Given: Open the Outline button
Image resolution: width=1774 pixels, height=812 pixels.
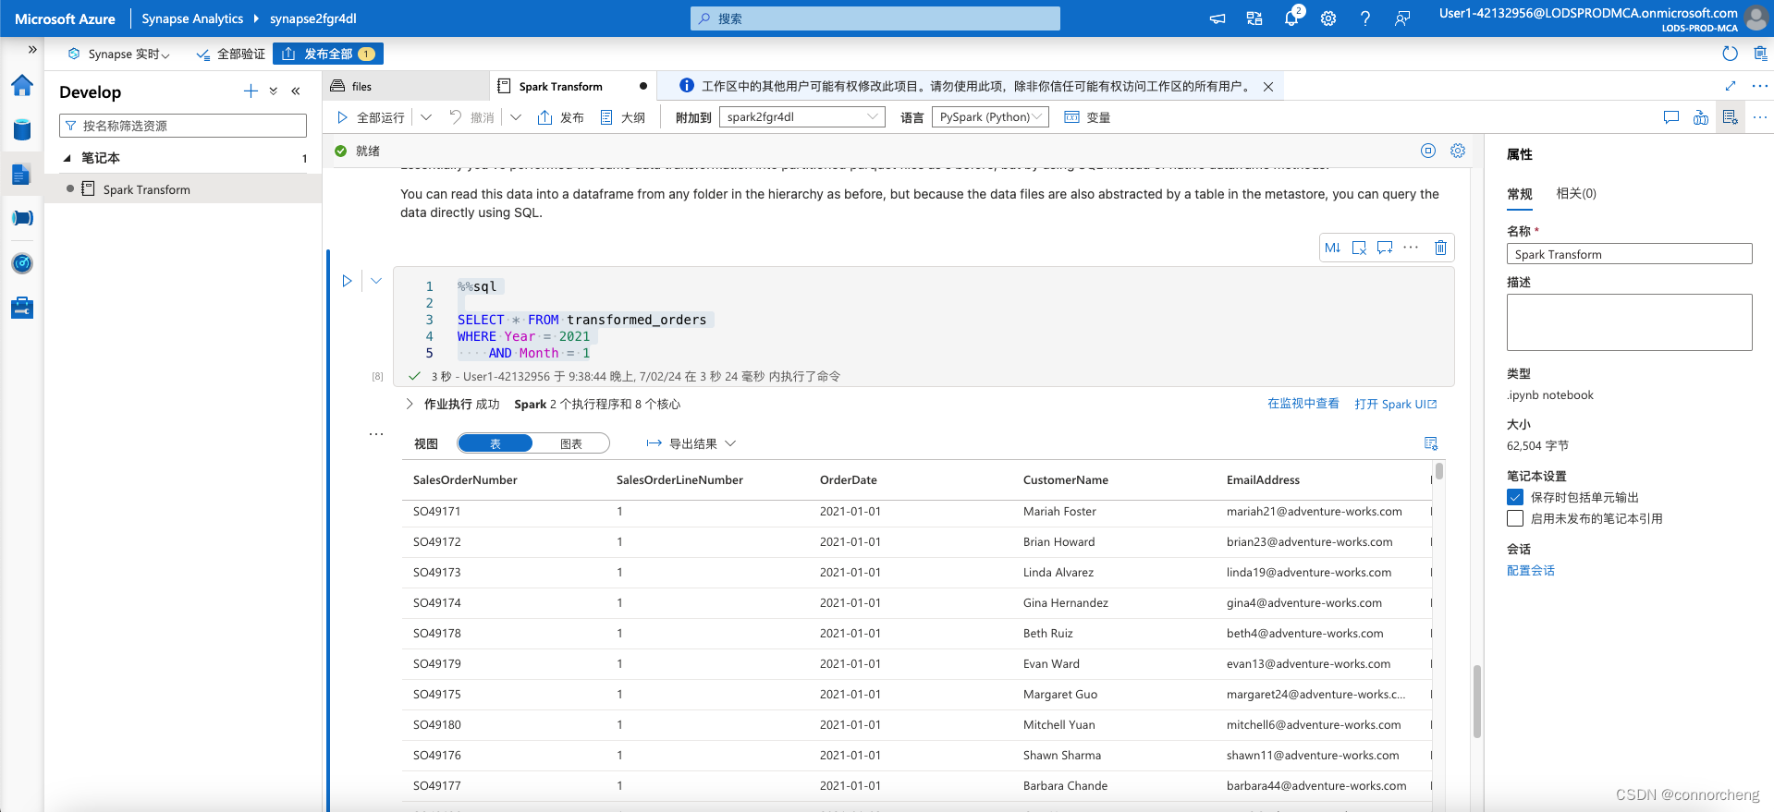Looking at the screenshot, I should [x=623, y=117].
